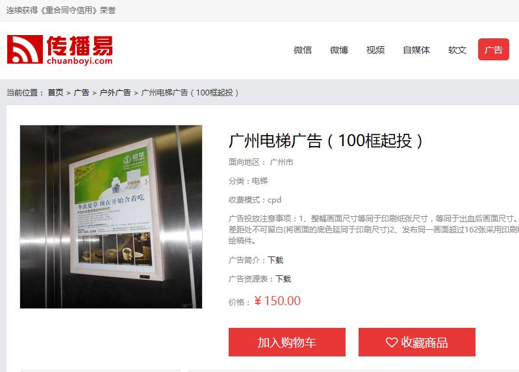This screenshot has width=519, height=372.
Task: Go to the 自媒体 section
Action: coord(416,49)
